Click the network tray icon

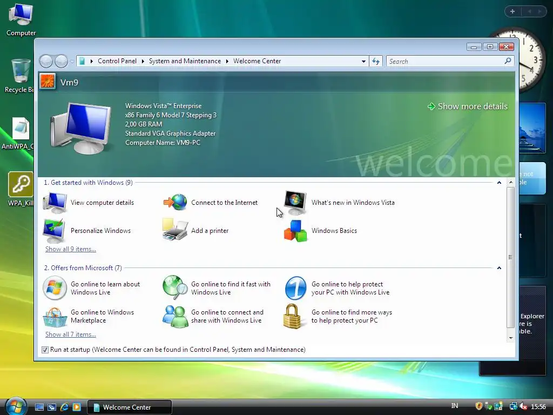click(514, 406)
